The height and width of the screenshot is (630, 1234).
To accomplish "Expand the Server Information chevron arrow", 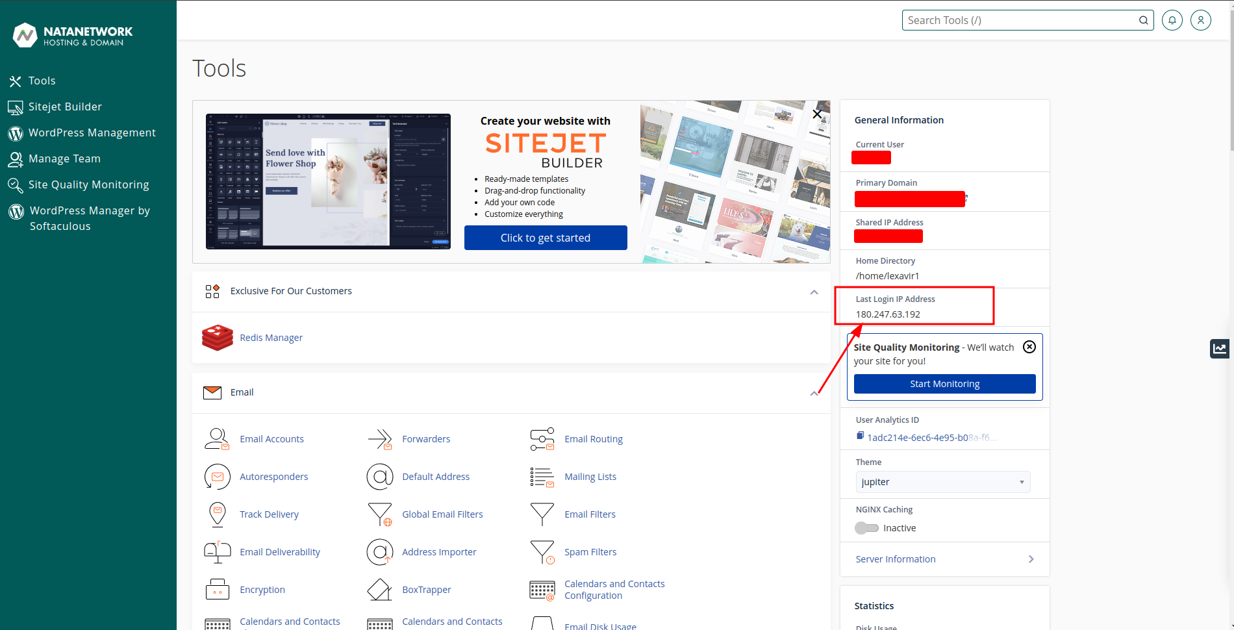I will pos(1031,559).
